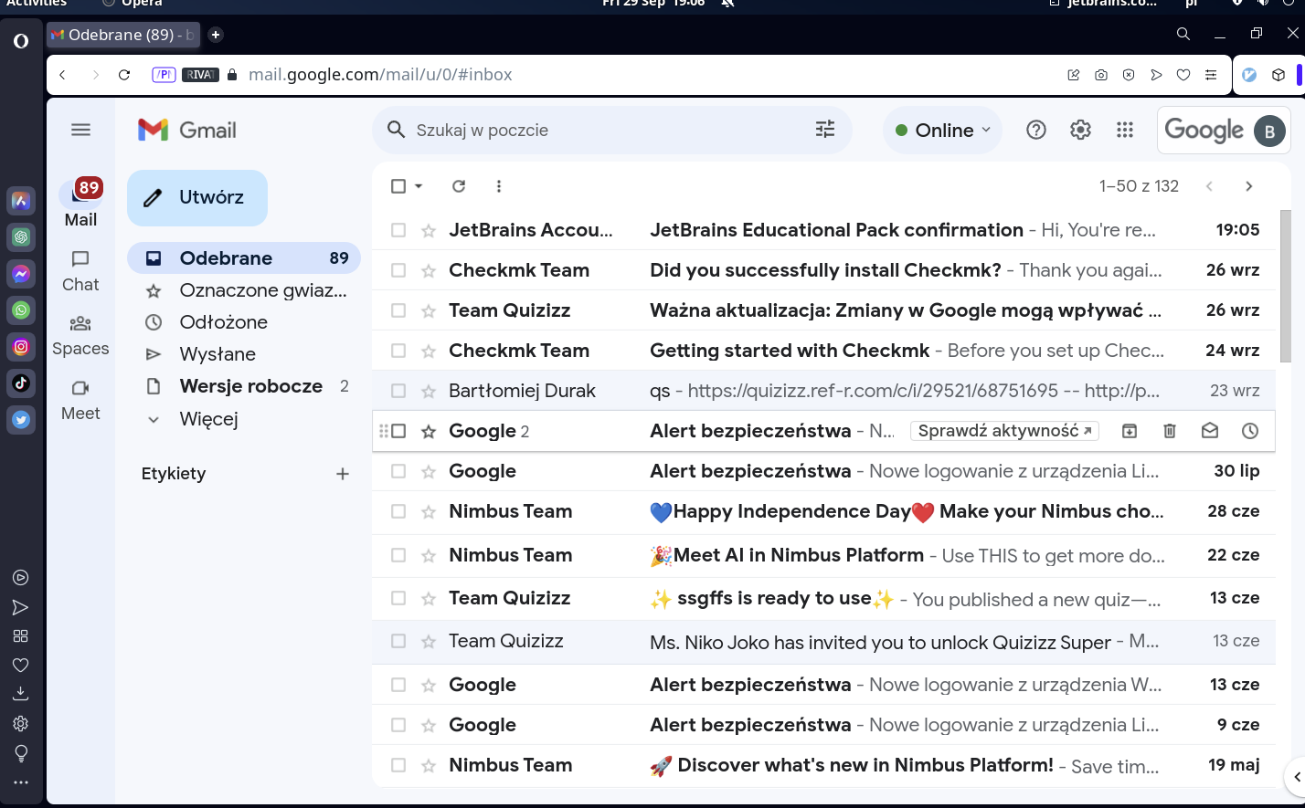Open the Odłożone folder
This screenshot has width=1305, height=808.
(244, 322)
